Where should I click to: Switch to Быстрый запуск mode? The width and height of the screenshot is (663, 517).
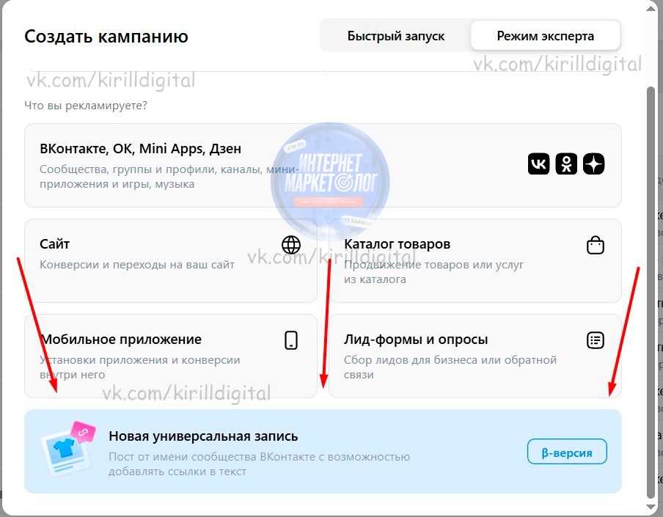pyautogui.click(x=395, y=36)
